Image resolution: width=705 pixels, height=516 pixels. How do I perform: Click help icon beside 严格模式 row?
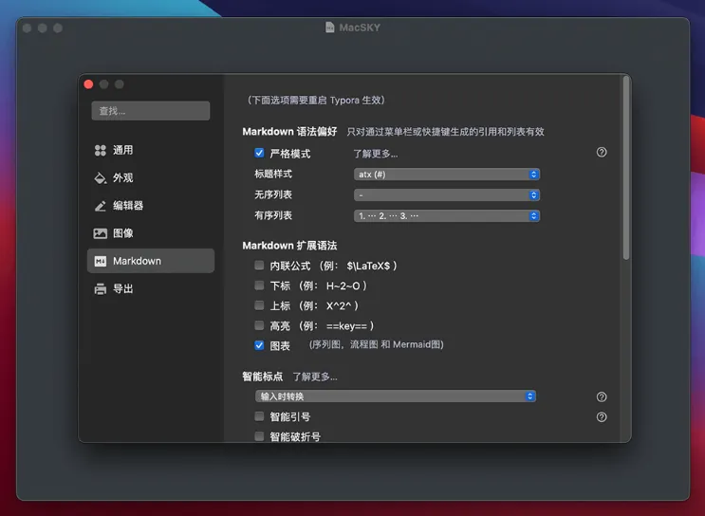(602, 153)
